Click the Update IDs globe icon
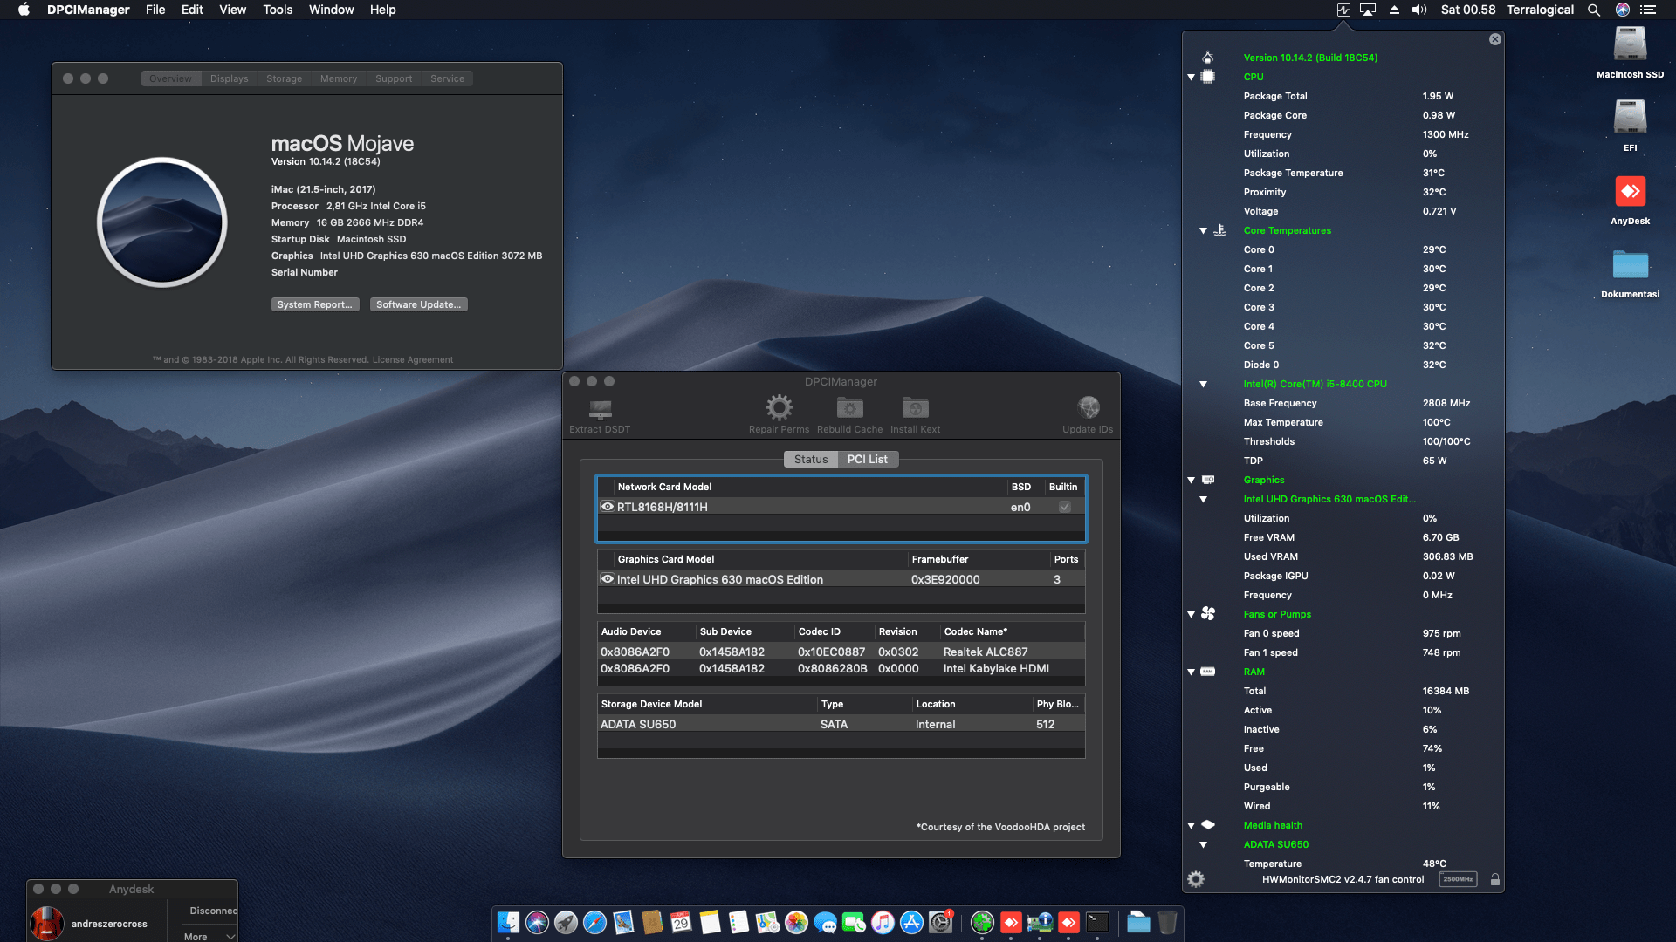Viewport: 1676px width, 942px height. point(1088,408)
